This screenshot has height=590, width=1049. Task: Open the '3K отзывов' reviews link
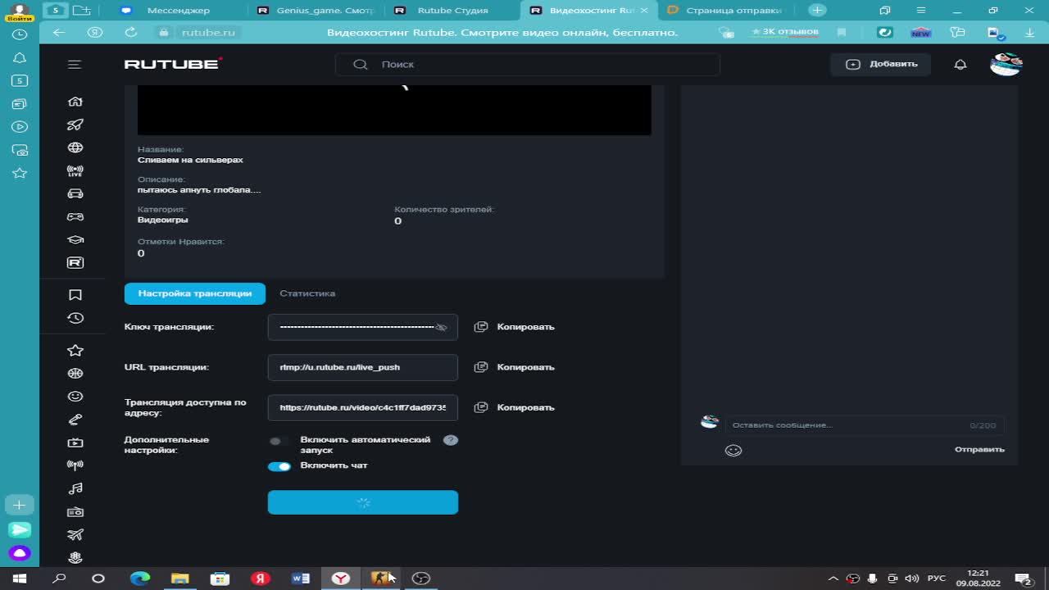[785, 32]
